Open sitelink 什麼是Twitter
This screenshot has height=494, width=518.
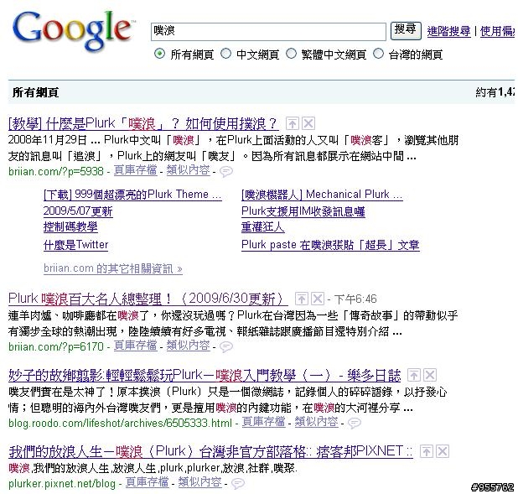click(75, 245)
